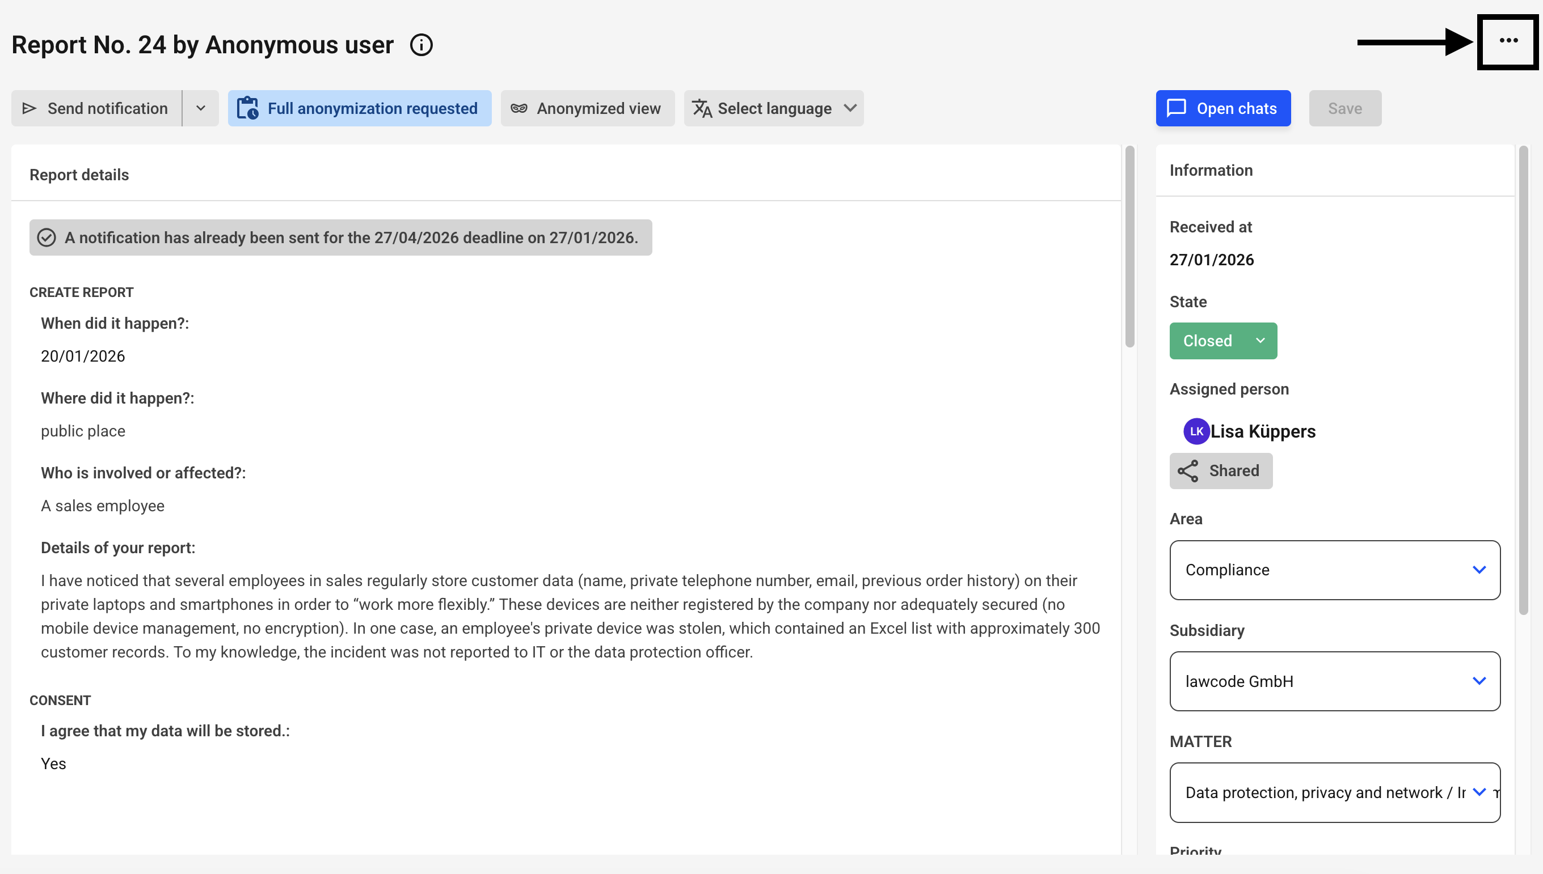Viewport: 1543px width, 874px height.
Task: Expand the MATTER Data protection dropdown
Action: click(x=1335, y=793)
